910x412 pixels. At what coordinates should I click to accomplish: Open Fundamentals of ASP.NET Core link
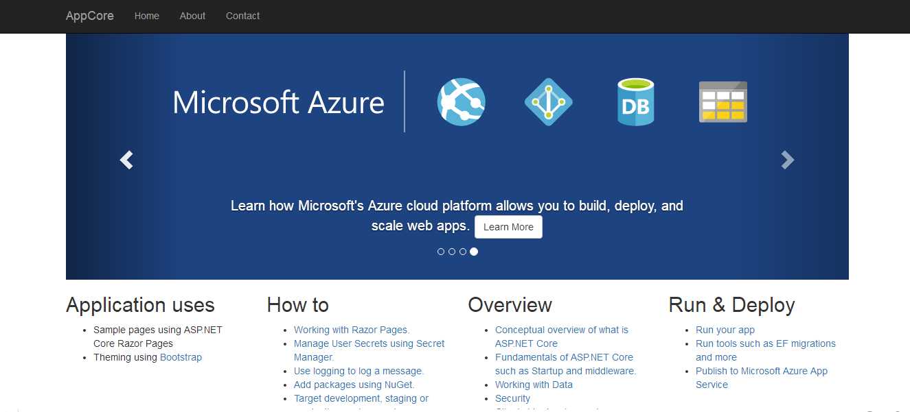pos(566,364)
